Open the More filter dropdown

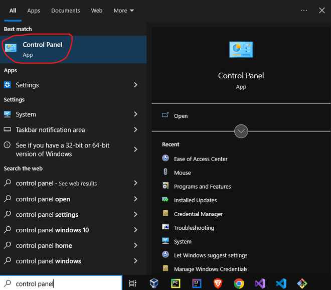[123, 11]
